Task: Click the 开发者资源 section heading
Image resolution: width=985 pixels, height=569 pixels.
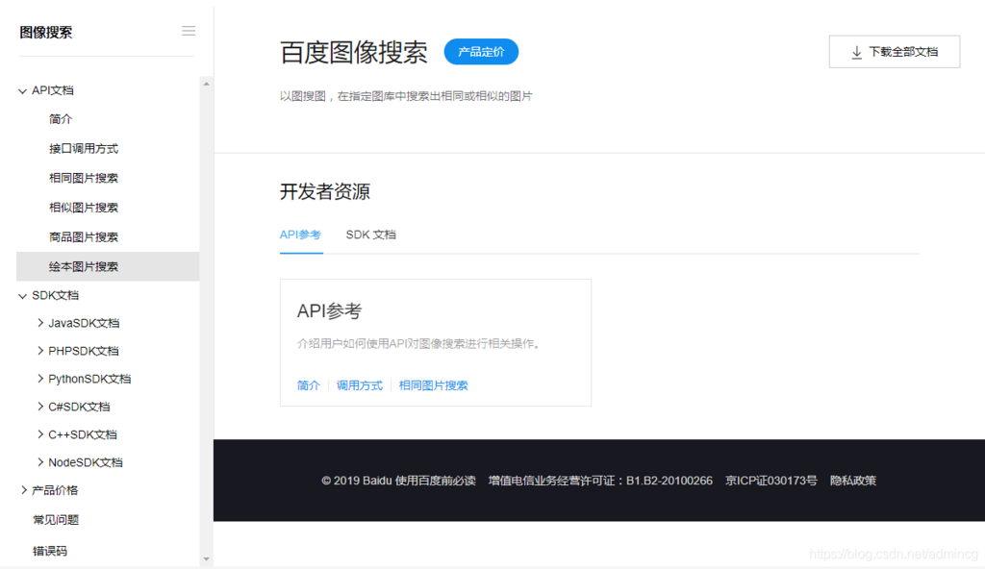Action: coord(325,191)
